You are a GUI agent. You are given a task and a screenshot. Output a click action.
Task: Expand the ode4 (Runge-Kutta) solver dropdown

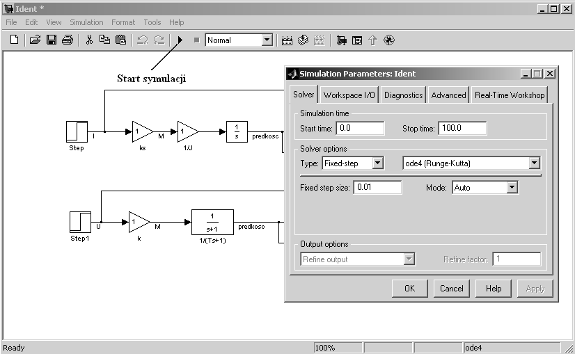point(534,163)
